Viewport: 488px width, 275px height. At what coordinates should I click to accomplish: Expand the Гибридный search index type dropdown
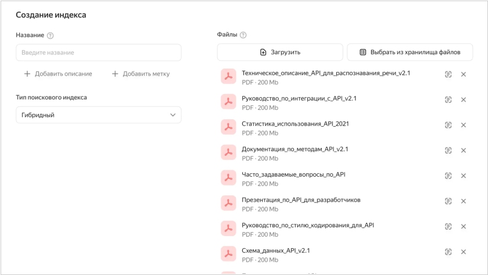tap(98, 115)
